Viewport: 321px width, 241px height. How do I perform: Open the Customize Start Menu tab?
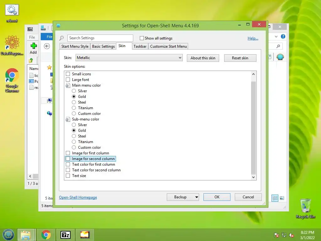[168, 46]
